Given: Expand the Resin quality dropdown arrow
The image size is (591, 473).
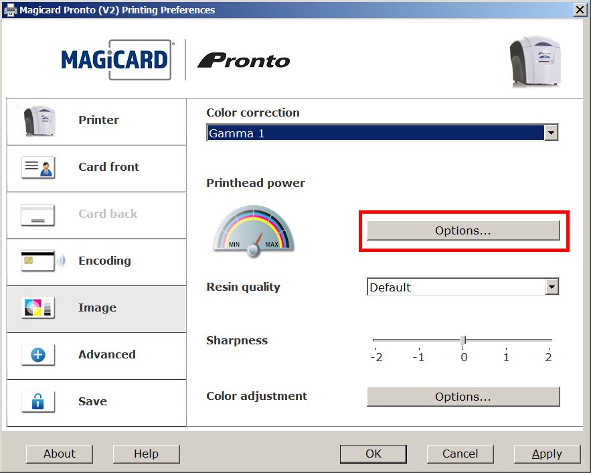Looking at the screenshot, I should coord(552,287).
